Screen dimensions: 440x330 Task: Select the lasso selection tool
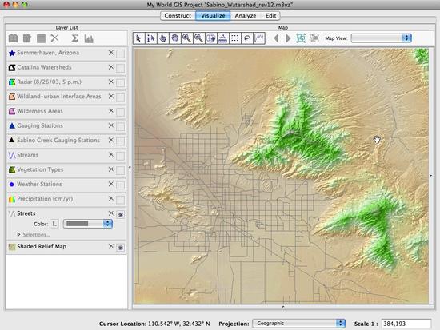pos(247,38)
